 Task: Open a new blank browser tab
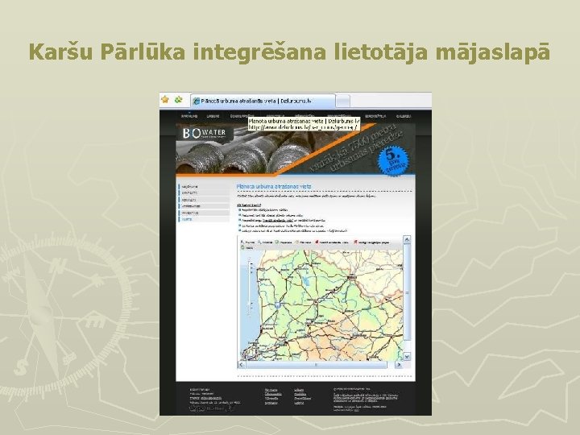click(343, 101)
